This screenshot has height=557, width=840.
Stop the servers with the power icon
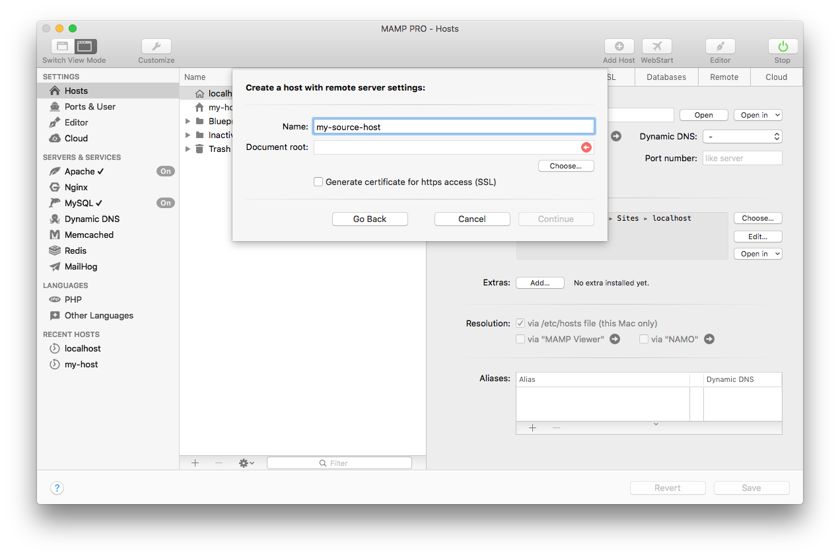pyautogui.click(x=782, y=47)
